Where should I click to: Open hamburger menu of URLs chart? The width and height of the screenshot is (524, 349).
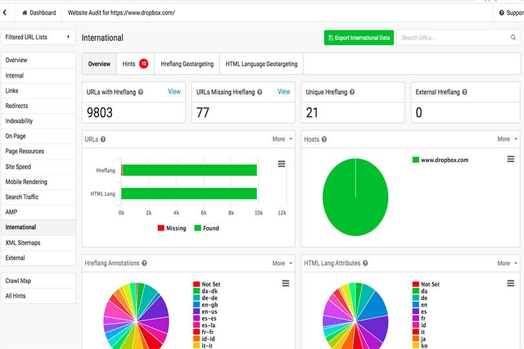click(x=281, y=164)
